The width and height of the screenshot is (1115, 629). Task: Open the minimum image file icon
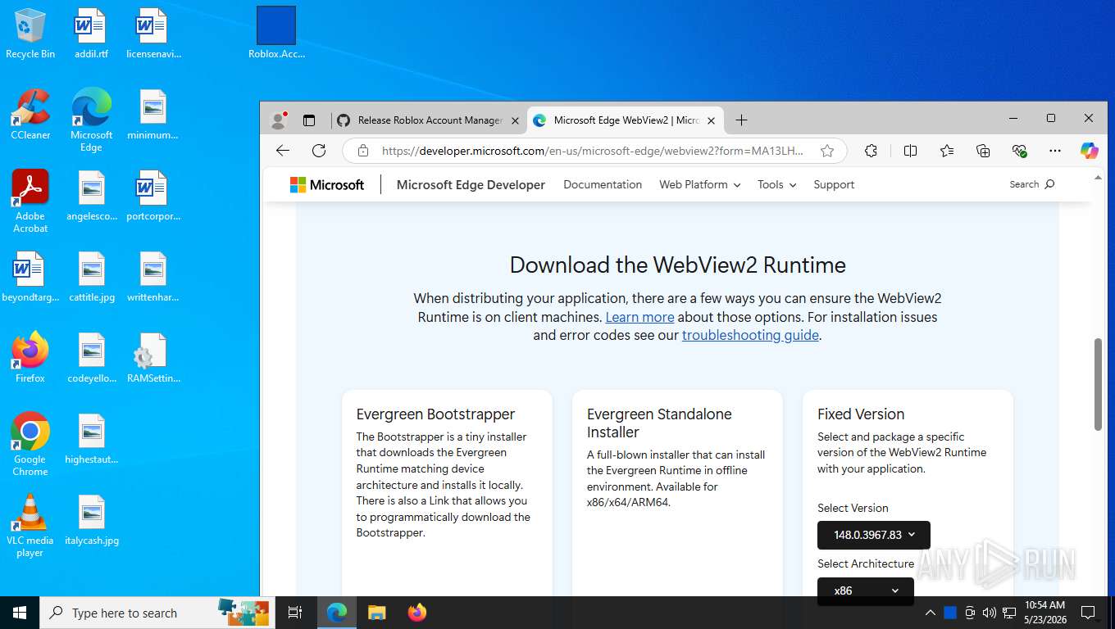[153, 115]
